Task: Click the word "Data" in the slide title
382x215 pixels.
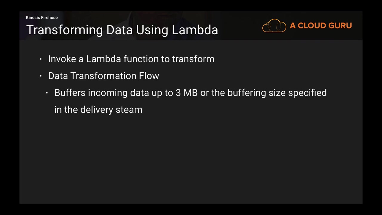Action: [120, 30]
